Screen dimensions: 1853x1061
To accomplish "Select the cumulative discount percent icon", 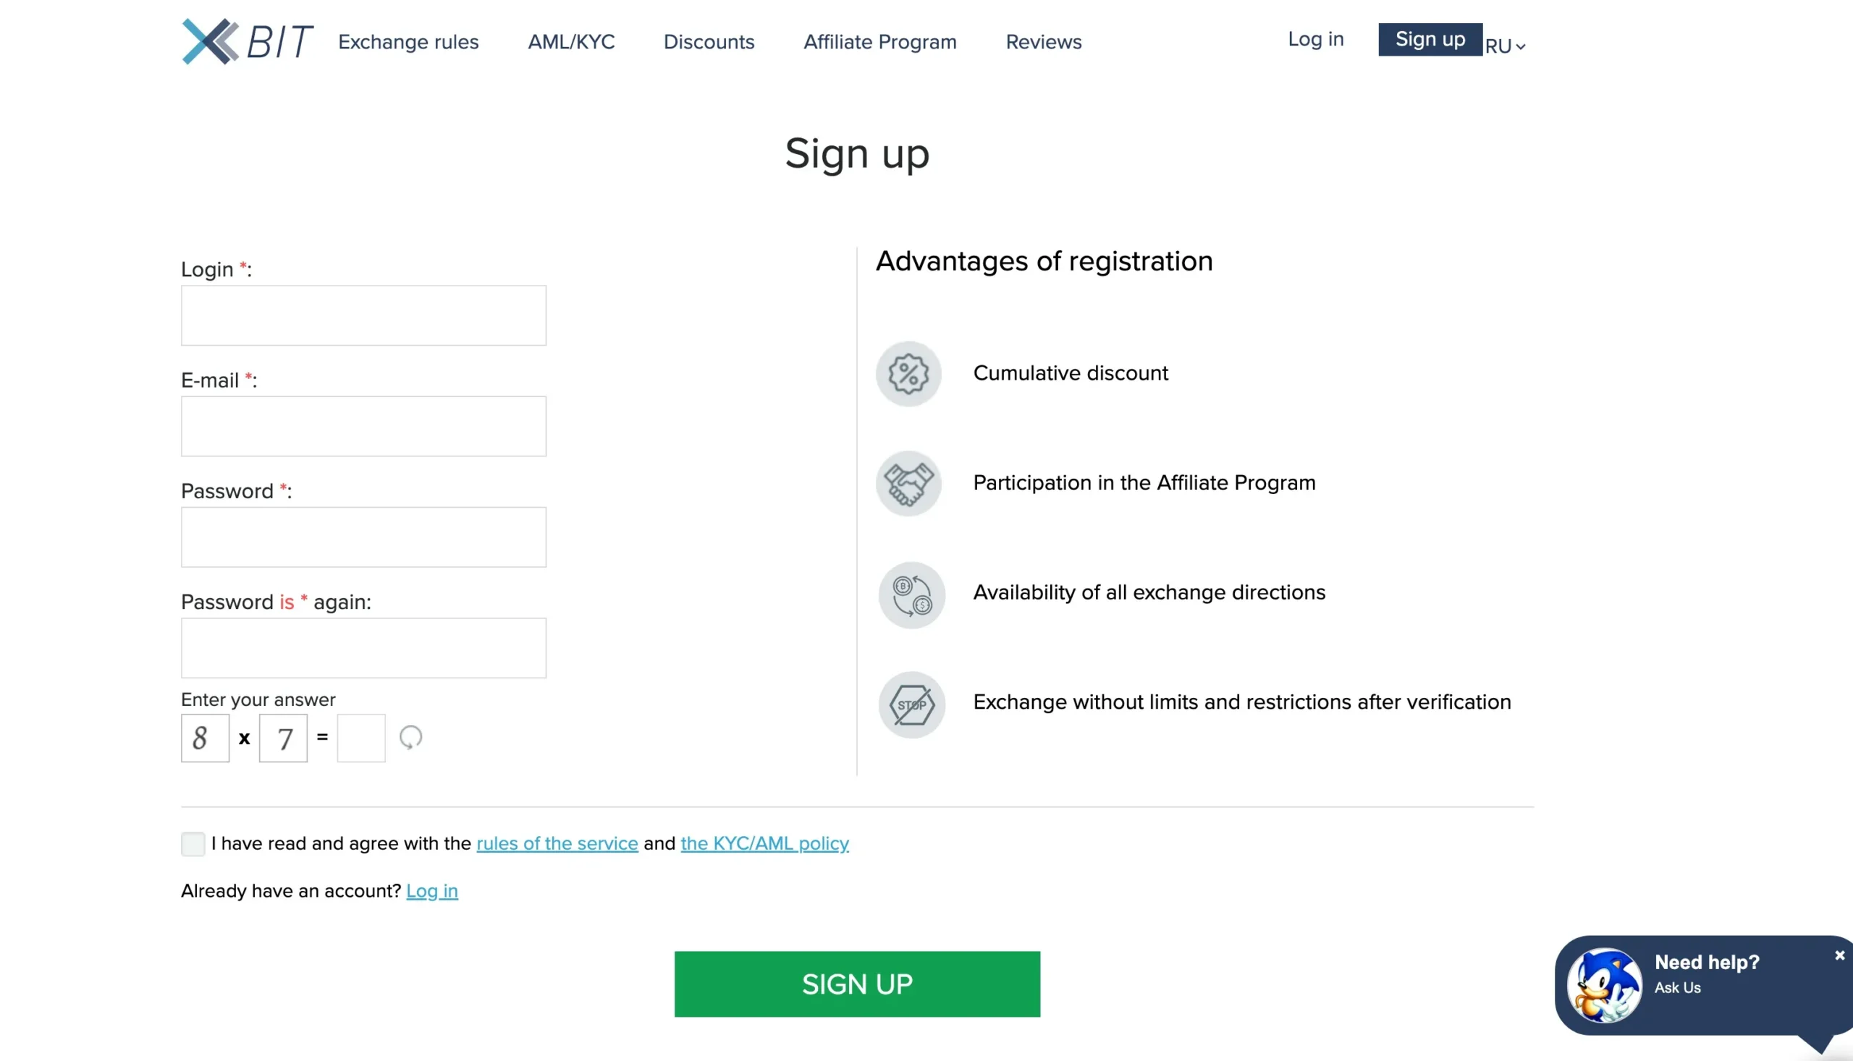I will [908, 374].
